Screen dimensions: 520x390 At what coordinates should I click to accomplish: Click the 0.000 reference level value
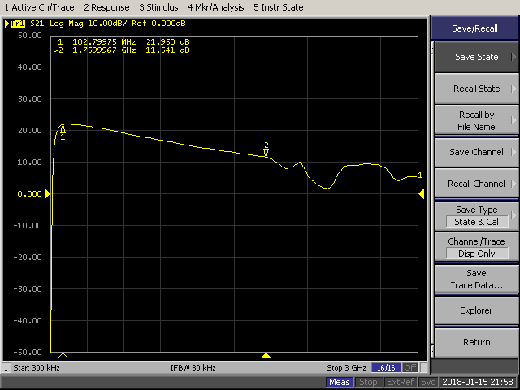coord(29,193)
